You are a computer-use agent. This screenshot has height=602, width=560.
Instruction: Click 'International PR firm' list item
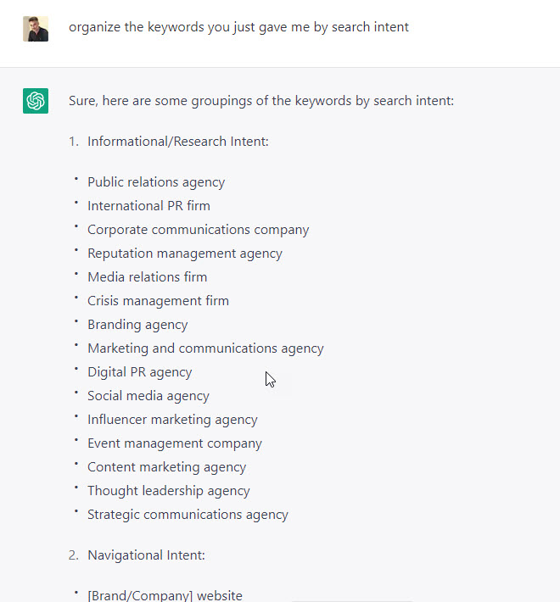coord(148,206)
